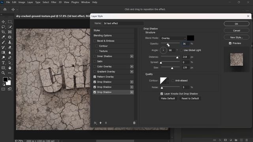Image resolution: width=253 pixels, height=142 pixels.
Task: Toggle the Use Global Light checkbox
Action: 181,50
